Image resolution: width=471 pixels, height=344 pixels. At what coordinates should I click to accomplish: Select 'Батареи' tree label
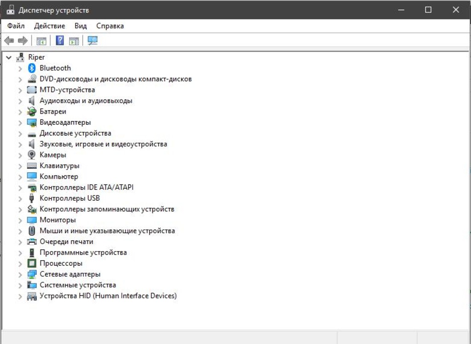53,111
